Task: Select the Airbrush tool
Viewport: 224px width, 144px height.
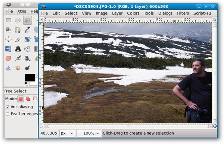Action: (x=18, y=58)
